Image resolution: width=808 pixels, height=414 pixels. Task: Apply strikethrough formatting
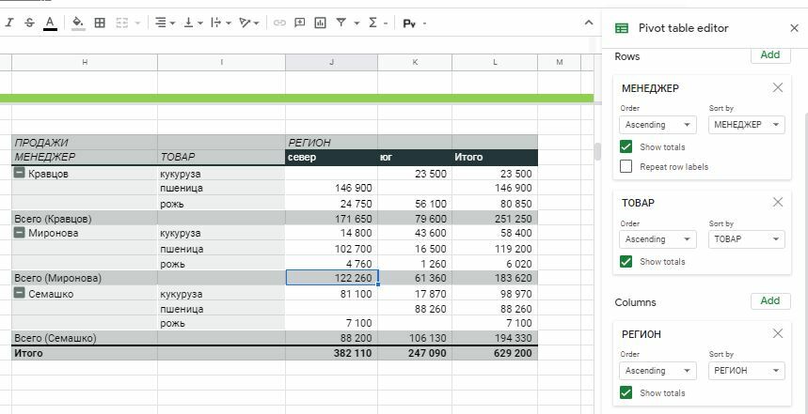29,23
